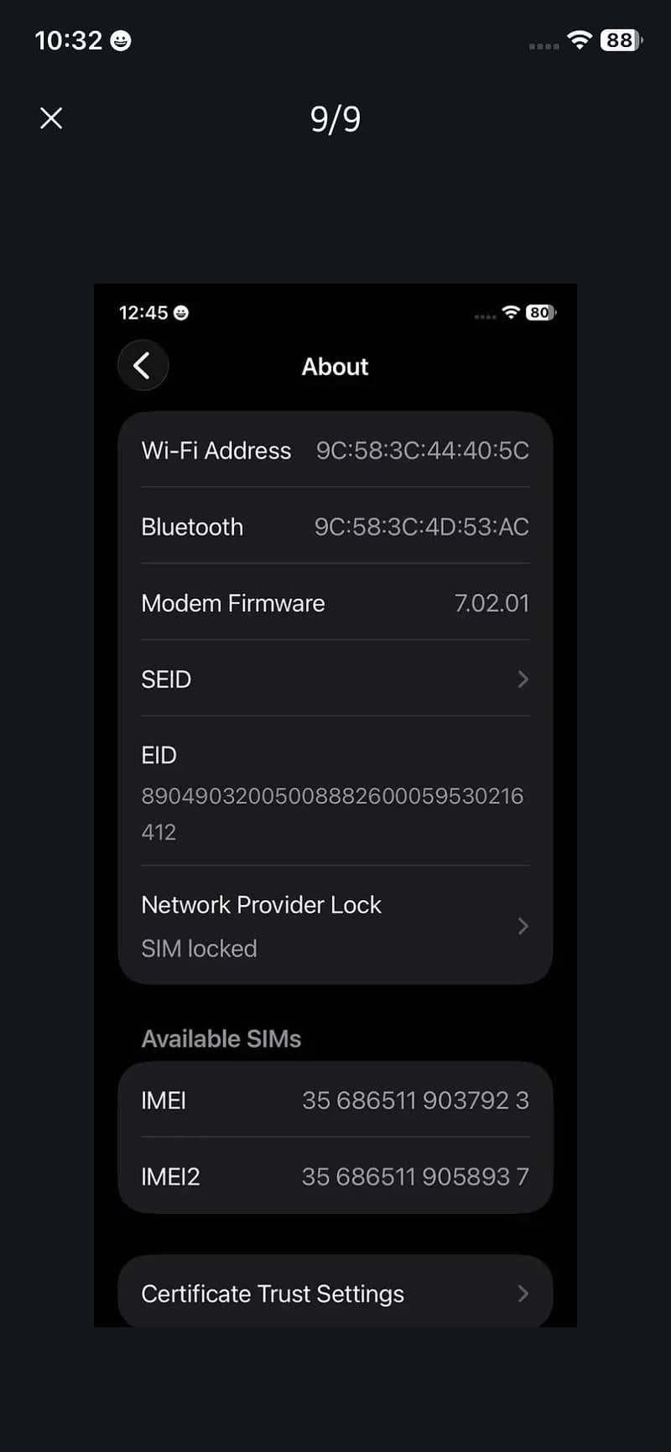Tap the IMEI2 number row
The height and width of the screenshot is (1452, 671).
[335, 1176]
